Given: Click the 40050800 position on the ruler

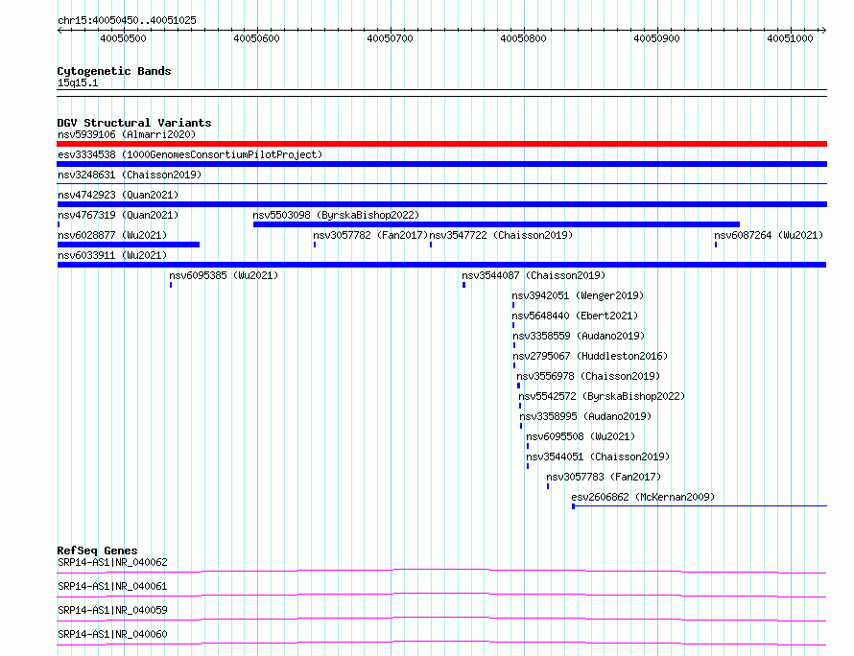Looking at the screenshot, I should [x=523, y=38].
